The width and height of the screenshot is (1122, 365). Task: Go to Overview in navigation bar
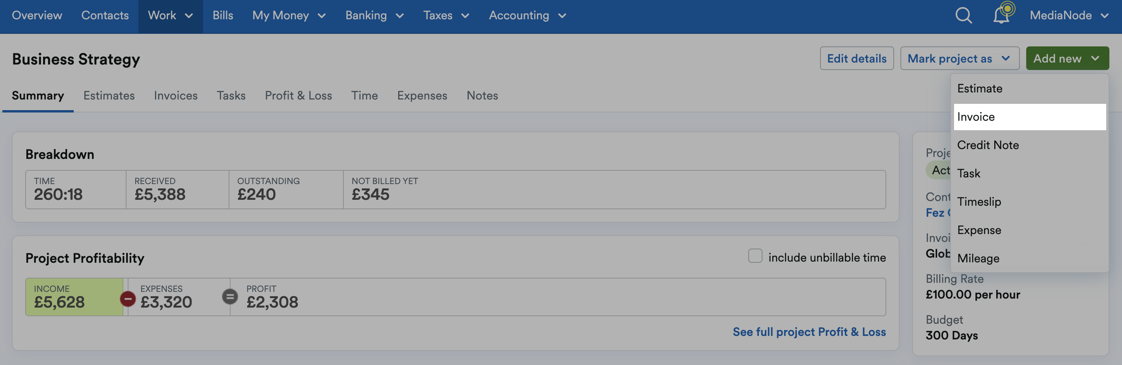coord(37,16)
